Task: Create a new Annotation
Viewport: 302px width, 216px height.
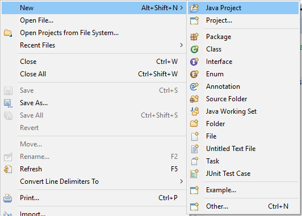Action: (244, 87)
